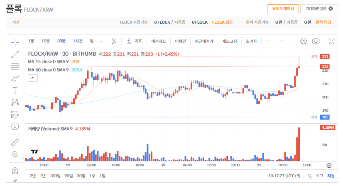
Task: Activate the zoom in tool
Action: 15,154
